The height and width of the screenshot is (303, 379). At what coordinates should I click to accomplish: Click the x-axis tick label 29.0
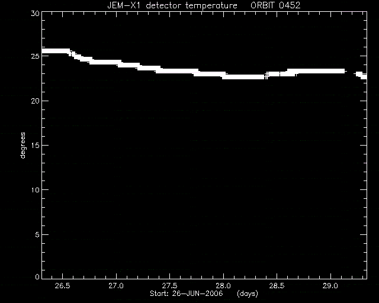pos(330,286)
